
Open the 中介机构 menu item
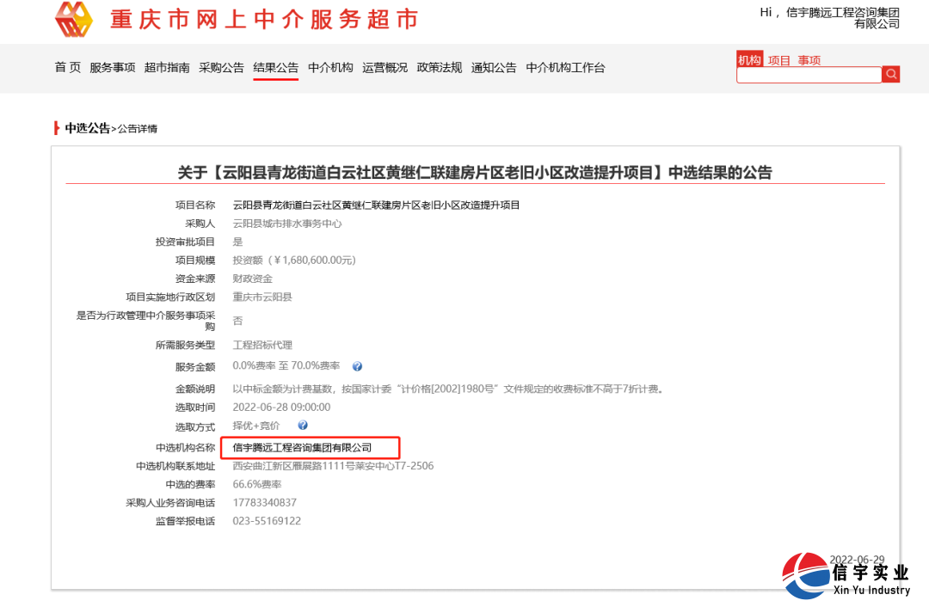tap(330, 68)
